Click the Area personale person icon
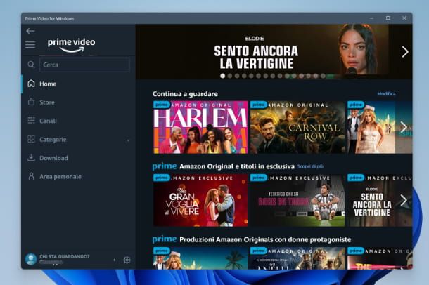429x285 pixels. pyautogui.click(x=31, y=176)
